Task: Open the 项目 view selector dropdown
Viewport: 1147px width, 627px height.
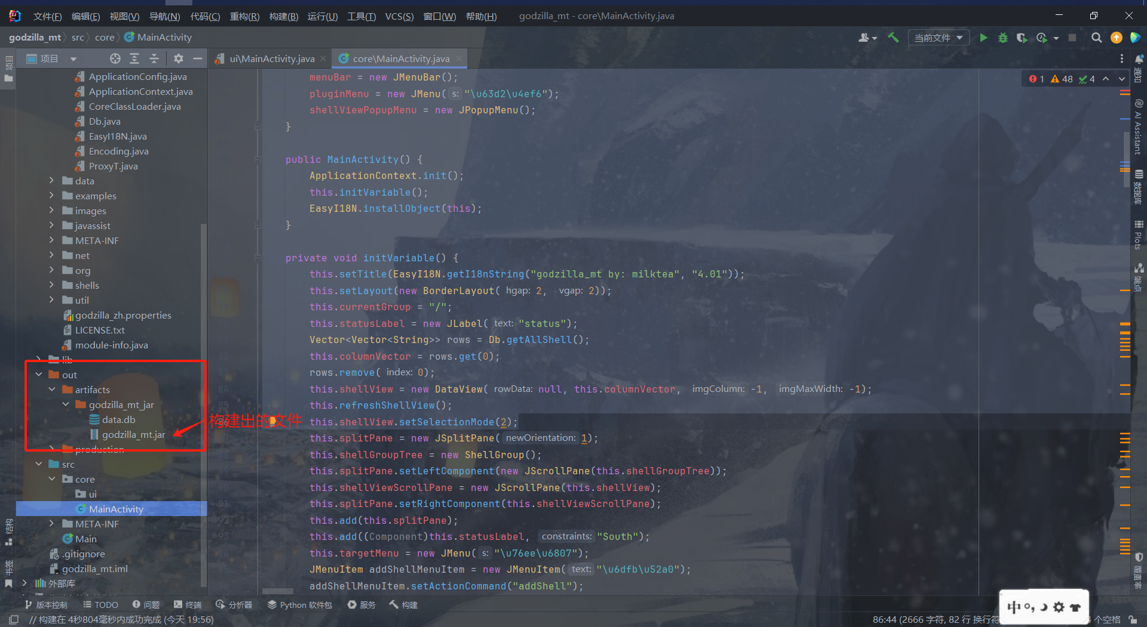Action: (52, 58)
